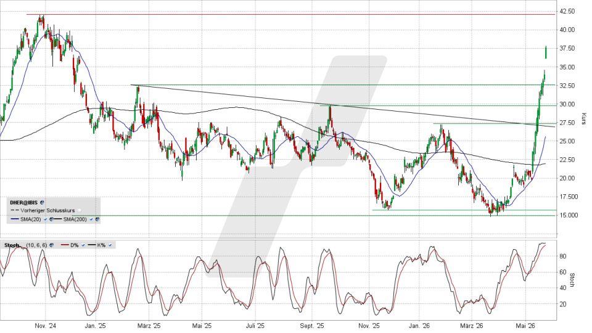Click the DHER@IBIS symbol label

click(x=24, y=202)
